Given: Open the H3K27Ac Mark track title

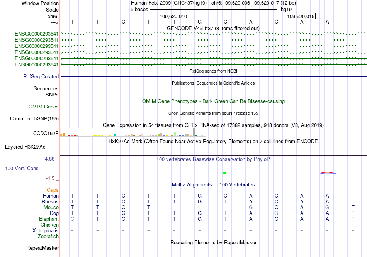Looking at the screenshot, I should (213, 142).
